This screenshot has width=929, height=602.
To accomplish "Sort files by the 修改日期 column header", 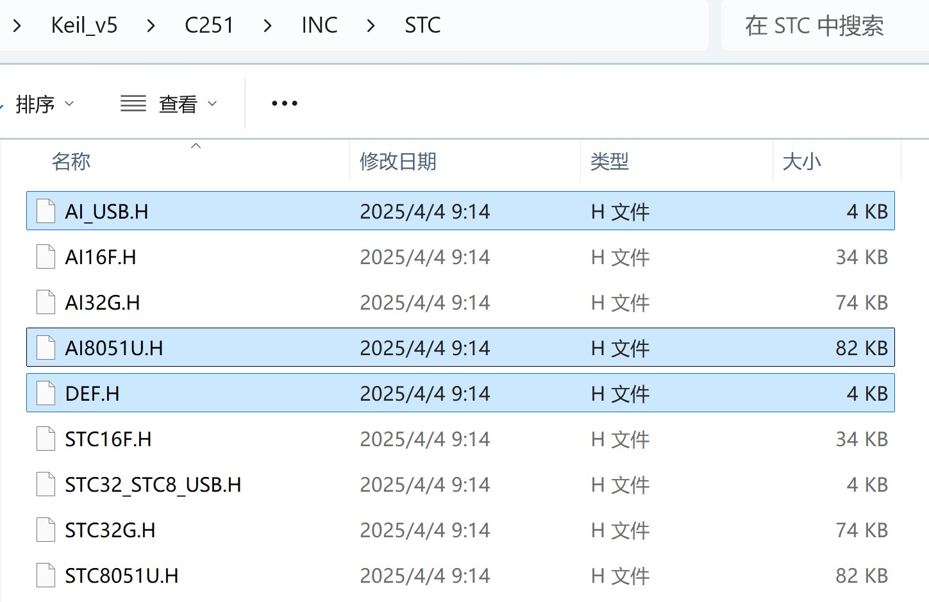I will [398, 162].
